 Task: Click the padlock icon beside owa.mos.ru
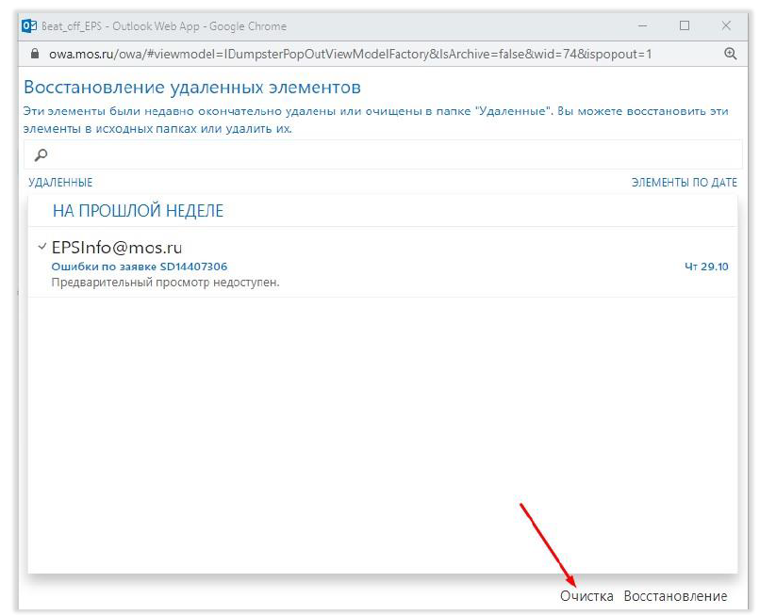[x=34, y=55]
